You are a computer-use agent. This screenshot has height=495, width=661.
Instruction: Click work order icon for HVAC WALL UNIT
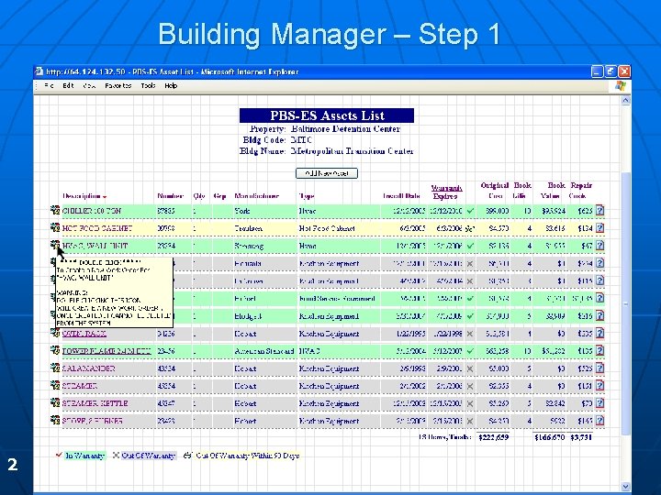point(55,245)
